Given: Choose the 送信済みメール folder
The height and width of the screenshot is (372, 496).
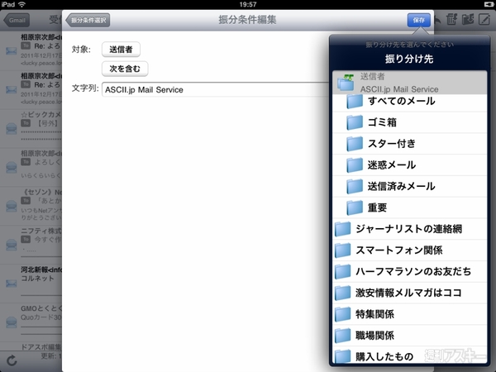Looking at the screenshot, I should click(x=410, y=186).
